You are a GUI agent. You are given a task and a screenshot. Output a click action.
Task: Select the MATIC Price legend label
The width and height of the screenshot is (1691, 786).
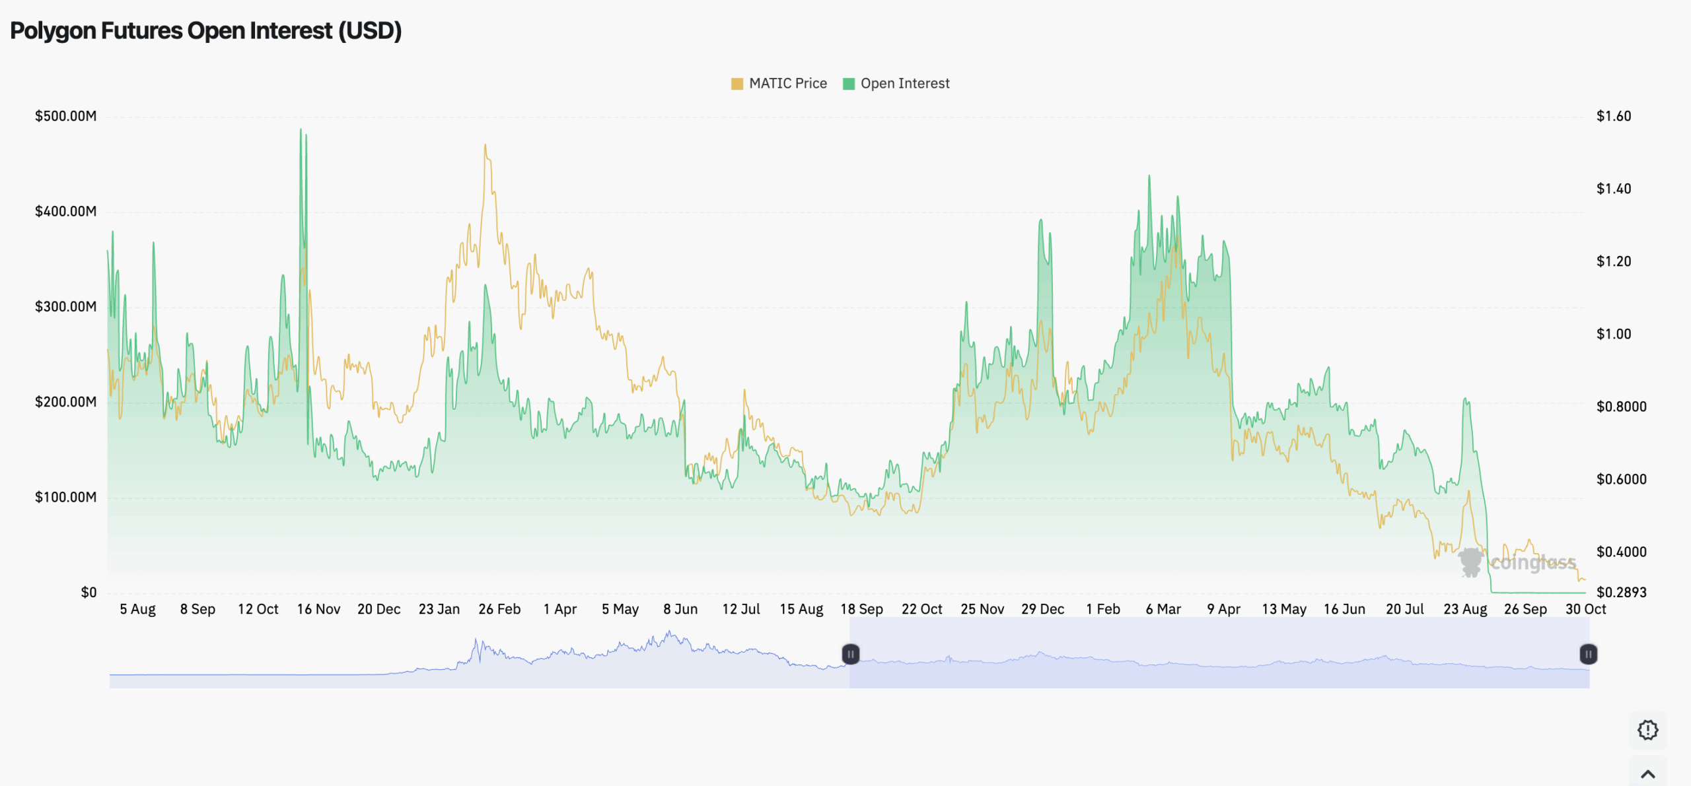788,83
